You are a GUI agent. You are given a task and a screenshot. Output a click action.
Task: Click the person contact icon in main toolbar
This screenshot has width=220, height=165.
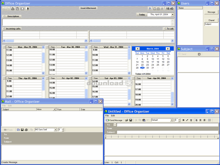click(x=28, y=9)
